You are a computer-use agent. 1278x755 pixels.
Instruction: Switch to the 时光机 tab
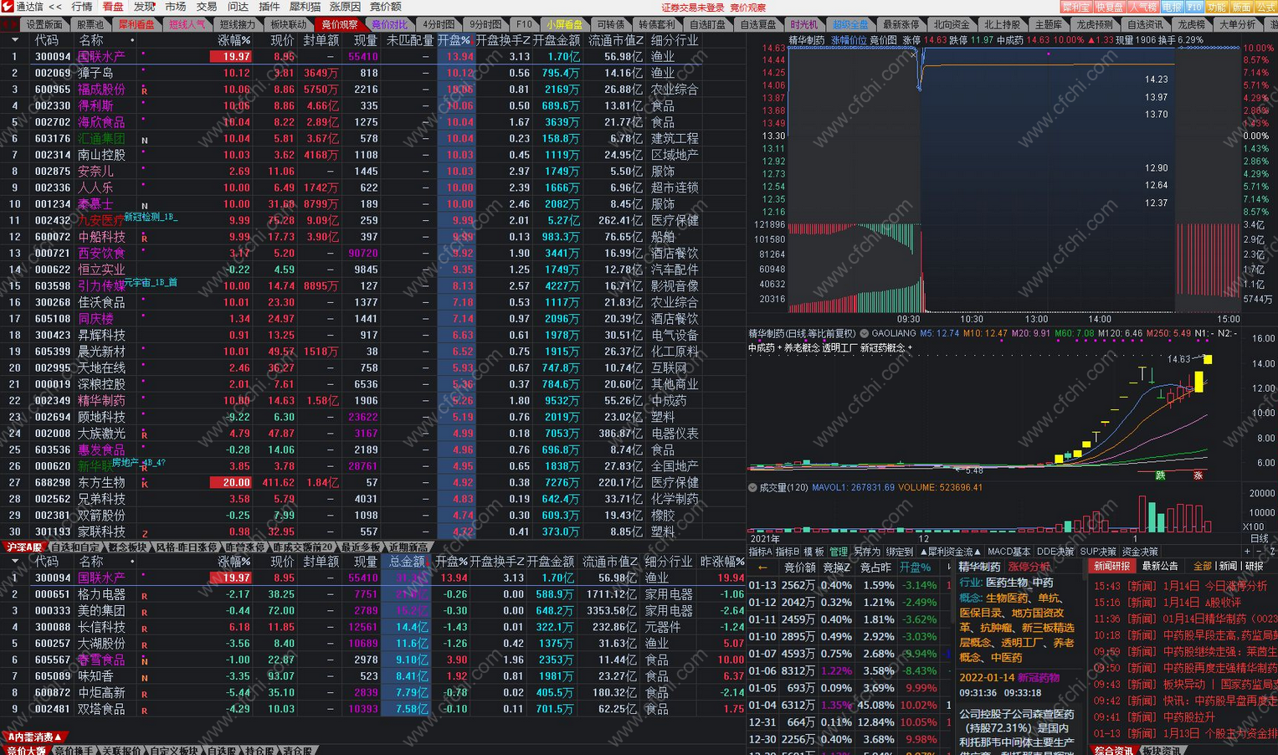point(803,24)
